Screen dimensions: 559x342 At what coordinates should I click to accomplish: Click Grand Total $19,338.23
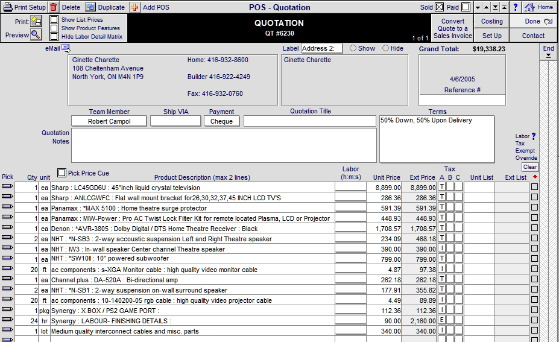pos(489,49)
